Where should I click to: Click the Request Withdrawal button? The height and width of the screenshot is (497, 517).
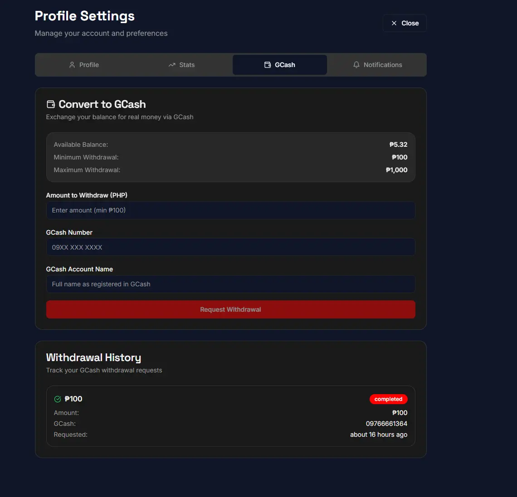(x=230, y=309)
